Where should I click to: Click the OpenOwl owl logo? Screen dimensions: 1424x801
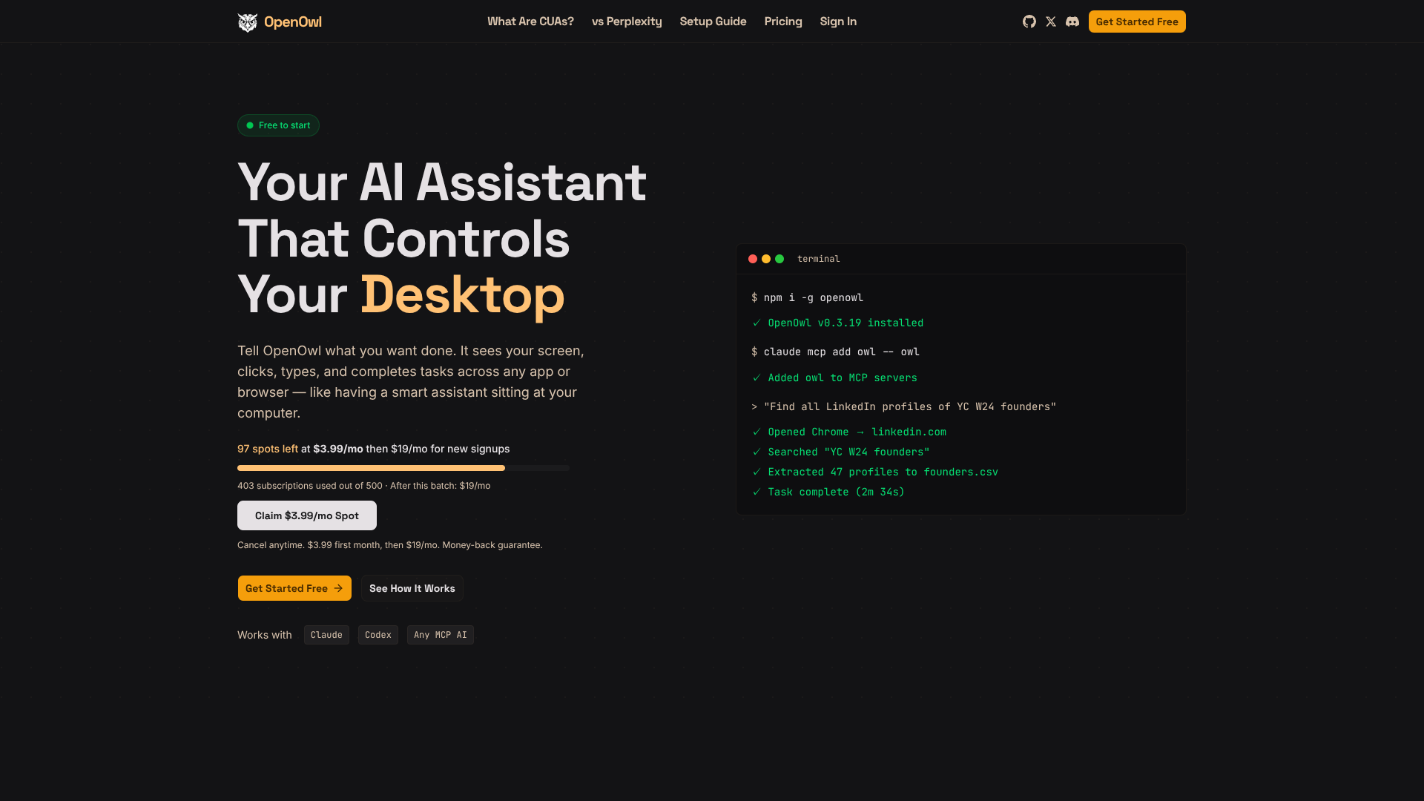(x=247, y=22)
